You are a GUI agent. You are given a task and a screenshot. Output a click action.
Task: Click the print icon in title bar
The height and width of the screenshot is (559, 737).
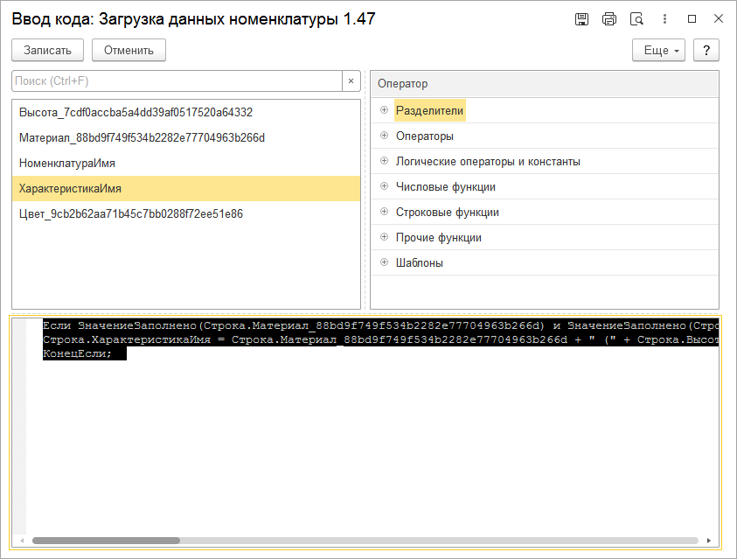point(609,18)
